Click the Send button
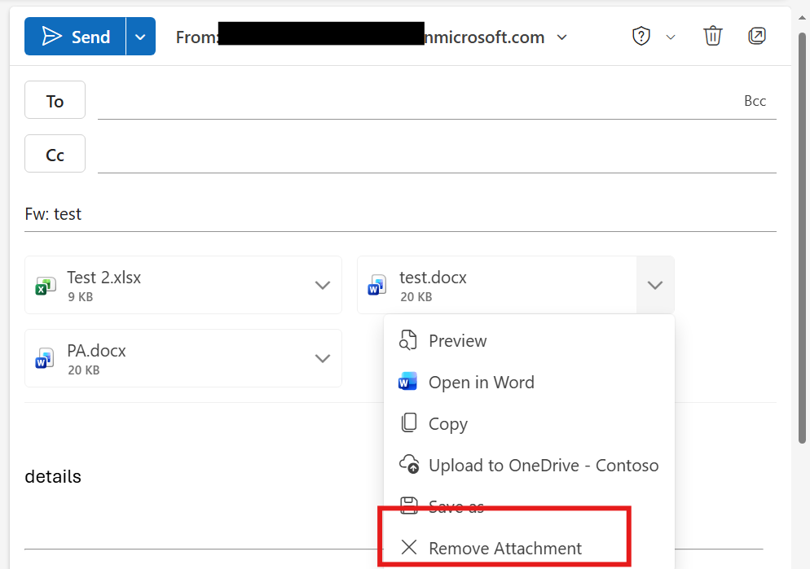The image size is (810, 569). (x=76, y=36)
